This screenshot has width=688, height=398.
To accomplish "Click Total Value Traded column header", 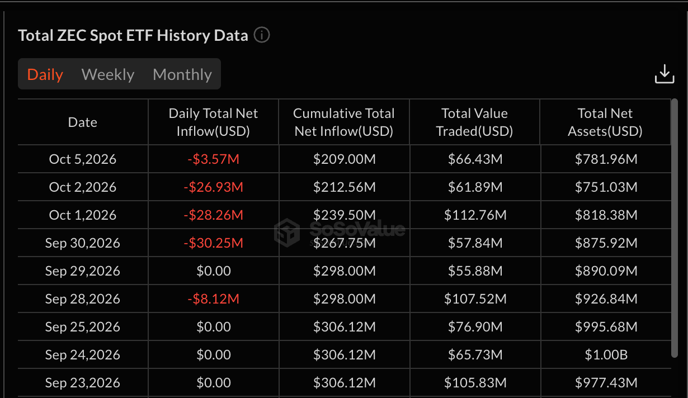I will 475,122.
